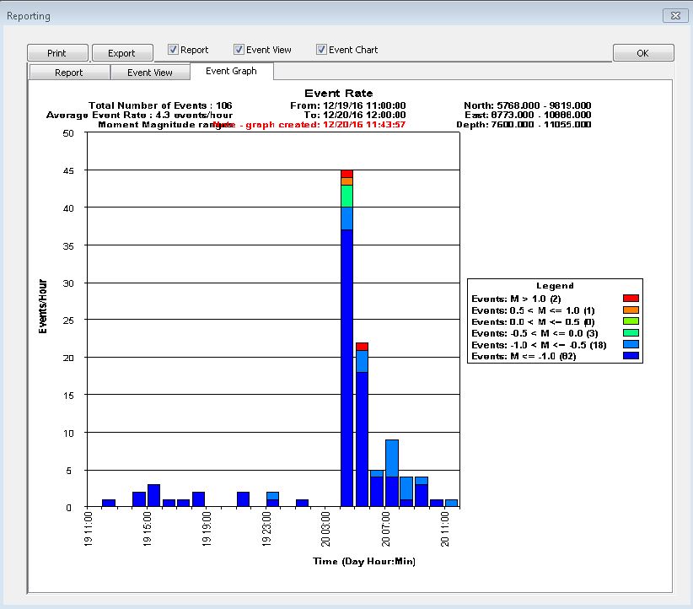Open the Event View tab
693x609 pixels.
[x=150, y=73]
